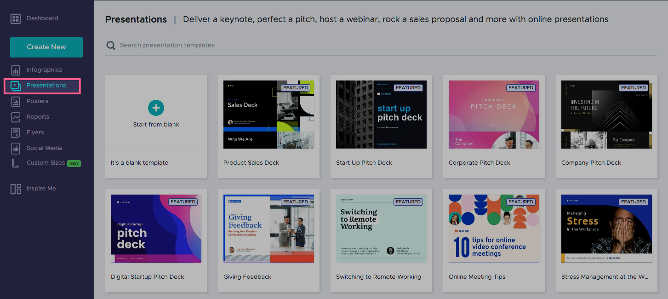The width and height of the screenshot is (668, 299).
Task: Click the search magnifier icon
Action: click(110, 45)
